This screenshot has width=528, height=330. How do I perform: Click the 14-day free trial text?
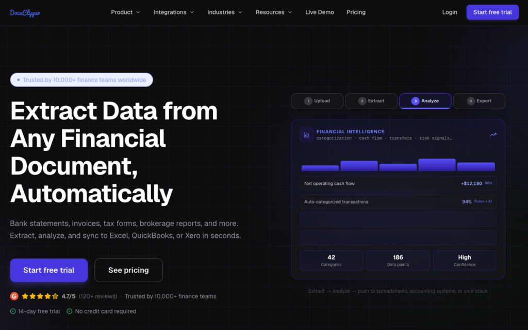[x=39, y=311]
